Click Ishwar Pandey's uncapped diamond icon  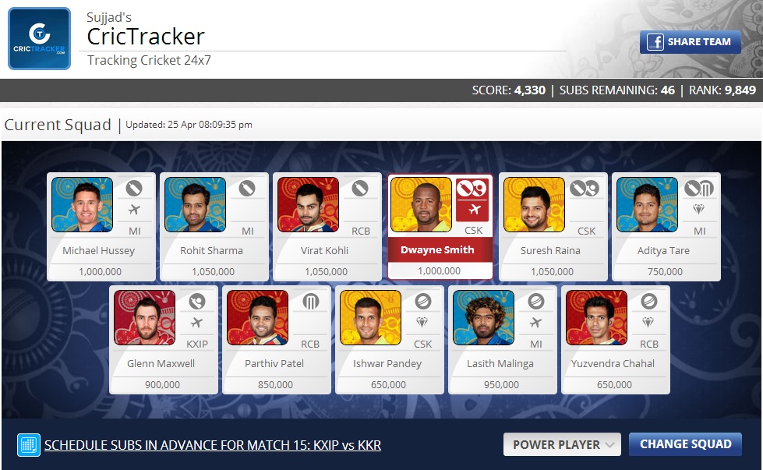[x=422, y=322]
